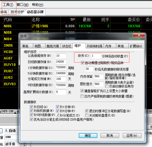152x147 pixels.
Task: Enable 关闭前收盘提示(K) checkbox
Action: [87, 115]
